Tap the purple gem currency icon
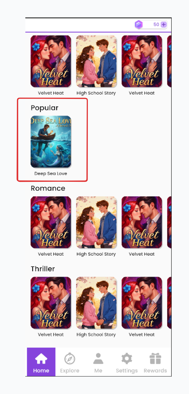The height and width of the screenshot is (394, 189). (139, 25)
